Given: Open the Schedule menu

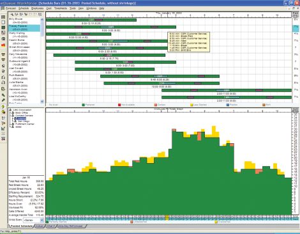Looking at the screenshot, I should click(x=24, y=8).
